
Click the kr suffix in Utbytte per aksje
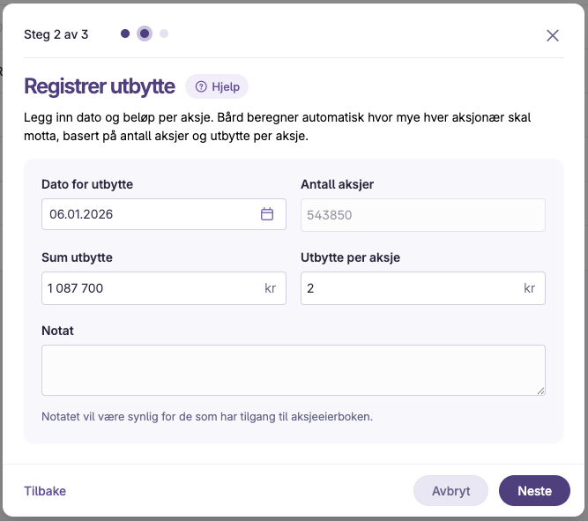(529, 288)
